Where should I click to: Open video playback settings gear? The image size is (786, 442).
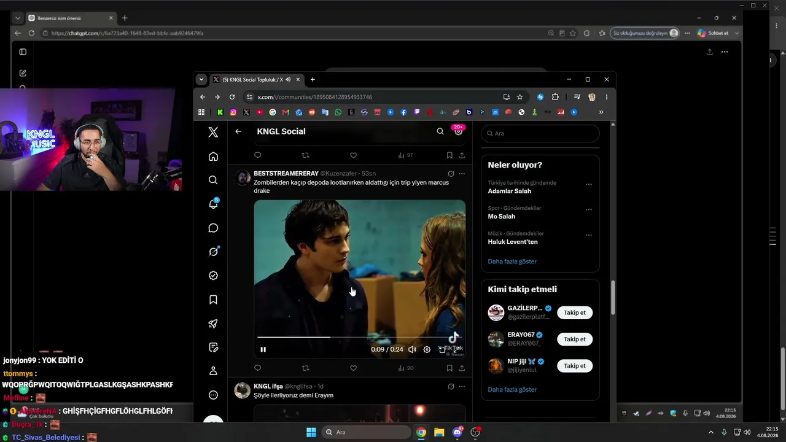pos(427,349)
